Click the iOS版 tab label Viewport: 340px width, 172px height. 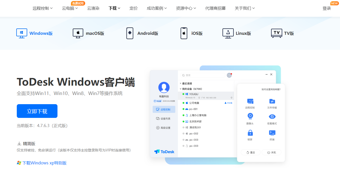(x=197, y=33)
